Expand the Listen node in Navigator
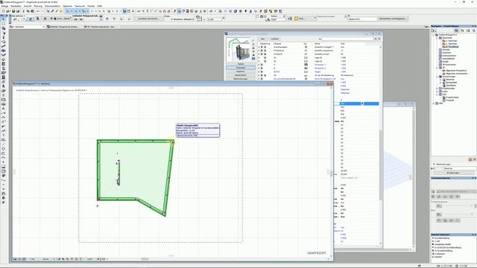The height and width of the screenshot is (268, 477). tap(437, 91)
